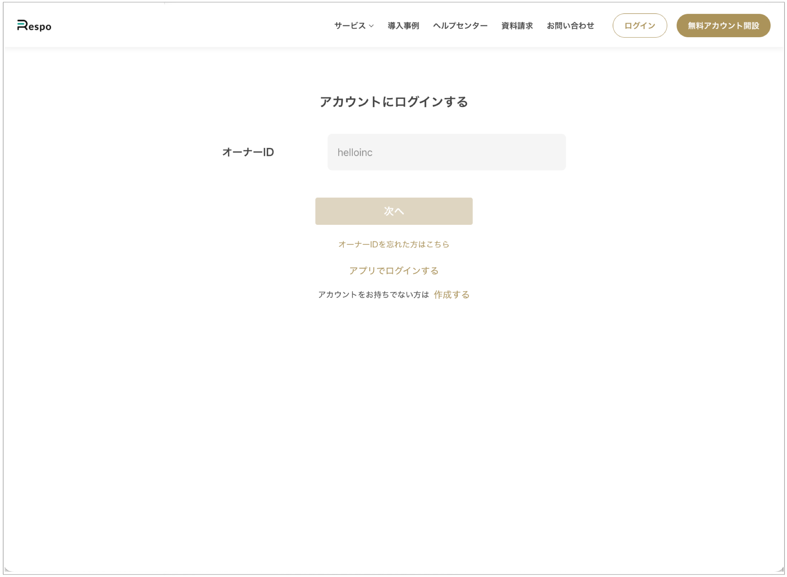The width and height of the screenshot is (787, 577).
Task: Click the Respo logo
Action: (34, 25)
